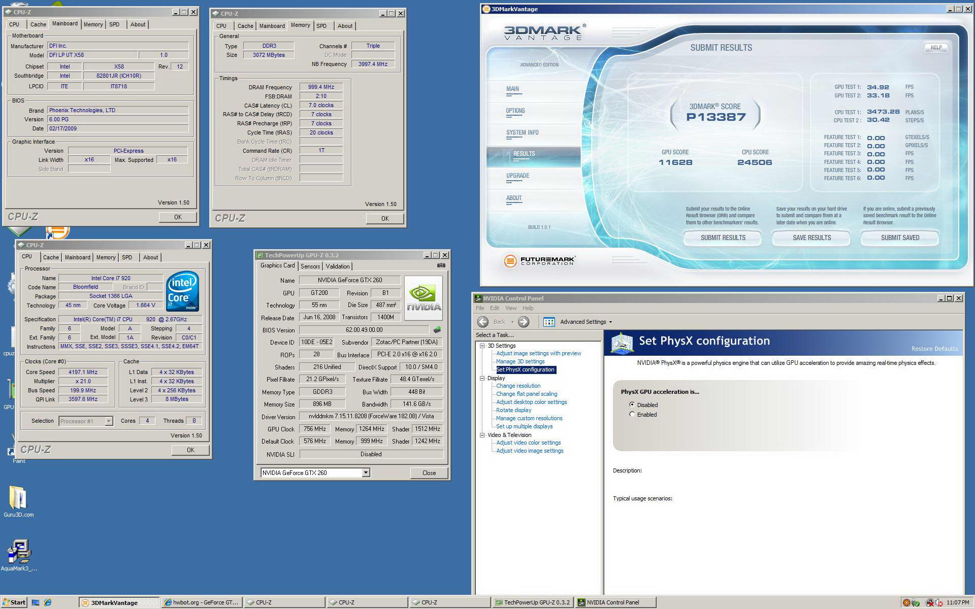The height and width of the screenshot is (609, 975).
Task: Open Change resolution task
Action: [518, 386]
